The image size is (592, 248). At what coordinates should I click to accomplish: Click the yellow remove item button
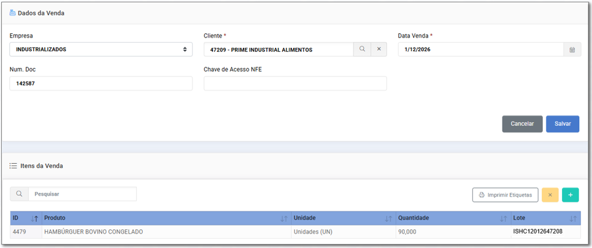click(550, 195)
